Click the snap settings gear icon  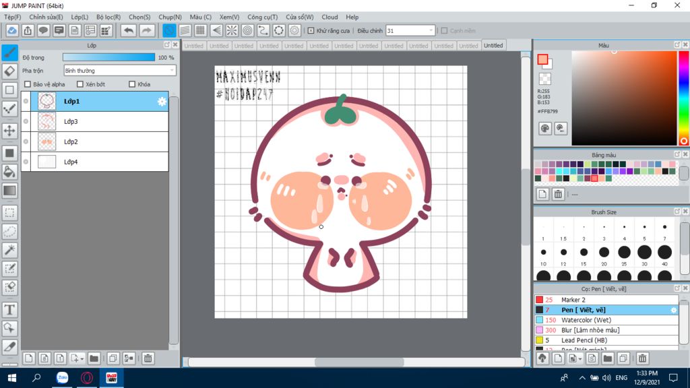click(294, 30)
